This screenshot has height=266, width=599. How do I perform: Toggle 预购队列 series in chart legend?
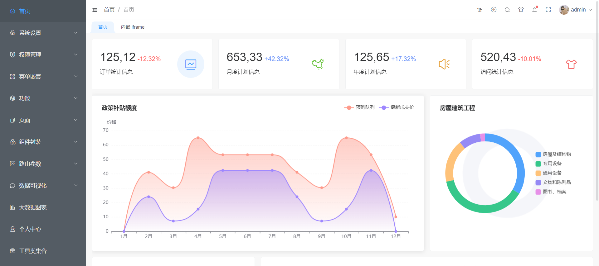tap(359, 107)
